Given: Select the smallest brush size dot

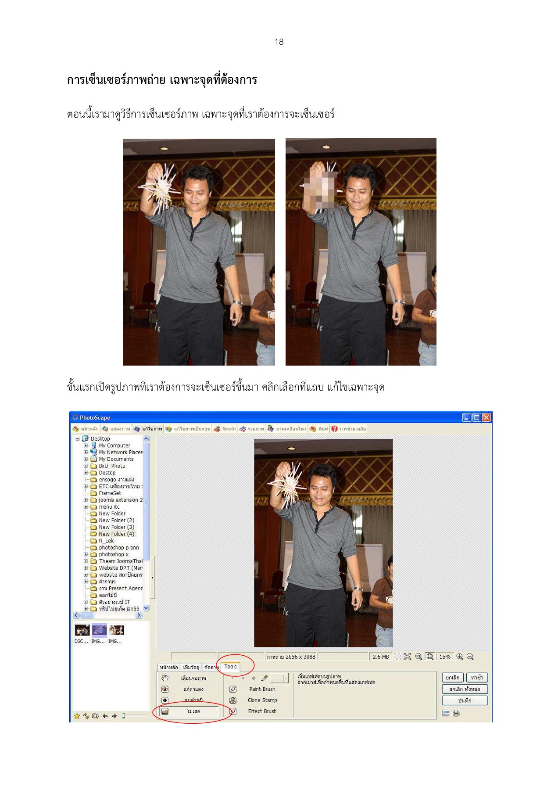Looking at the screenshot, I should [232, 678].
